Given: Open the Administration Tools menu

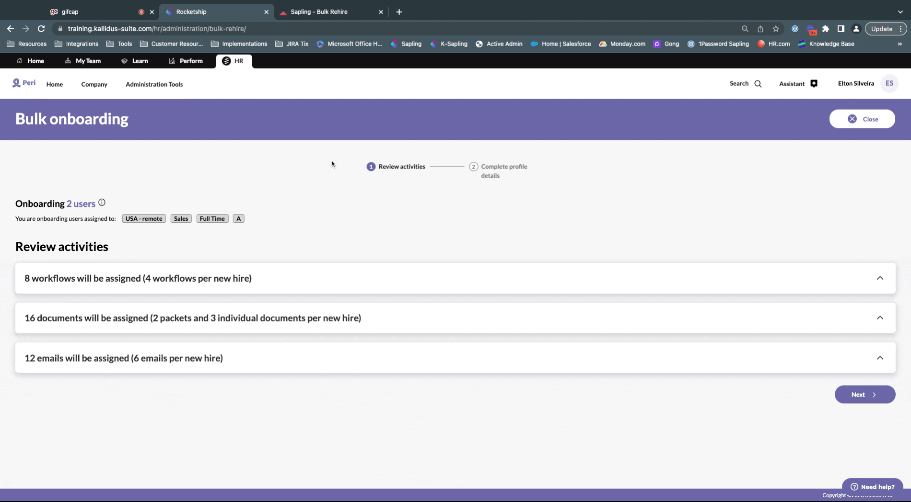Looking at the screenshot, I should [154, 84].
